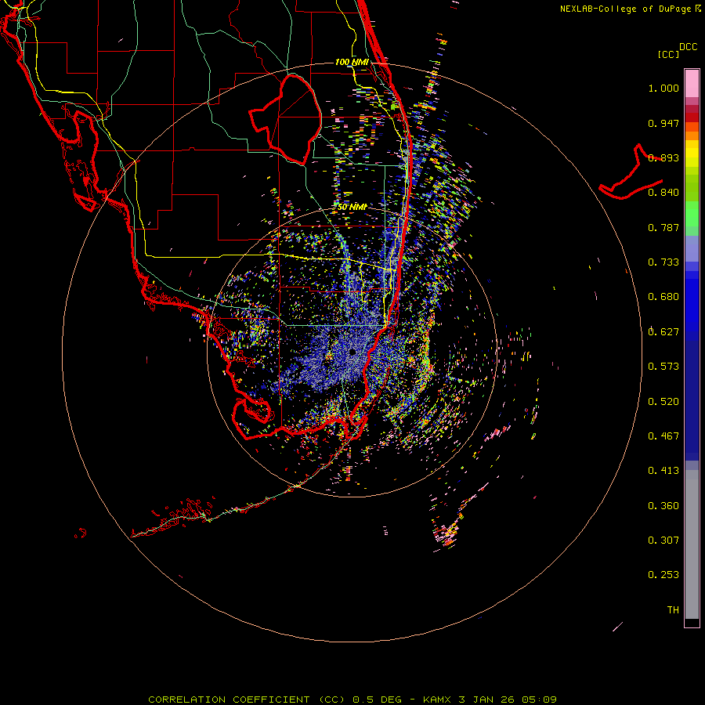This screenshot has height=705, width=705.
Task: Click the TH threshold label
Action: pos(673,610)
